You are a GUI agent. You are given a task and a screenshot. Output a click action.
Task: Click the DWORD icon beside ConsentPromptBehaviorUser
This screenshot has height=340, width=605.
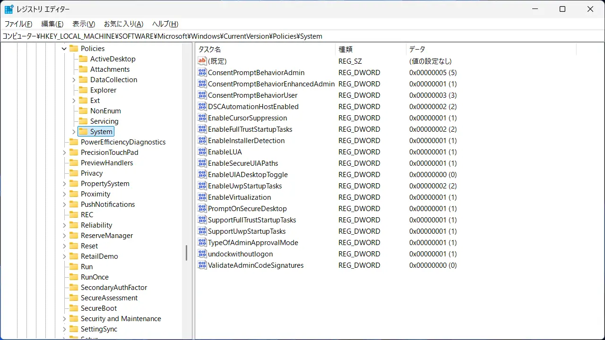point(202,95)
